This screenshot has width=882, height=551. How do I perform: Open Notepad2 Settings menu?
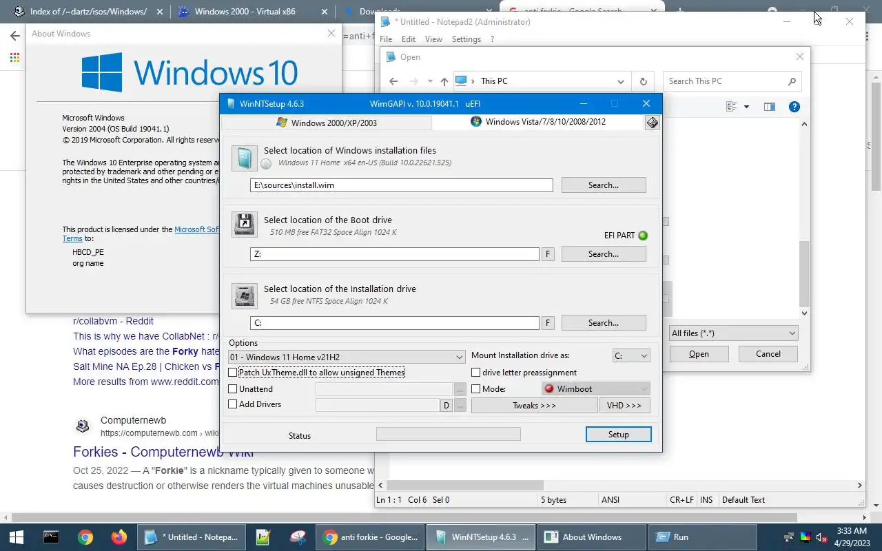(x=466, y=39)
